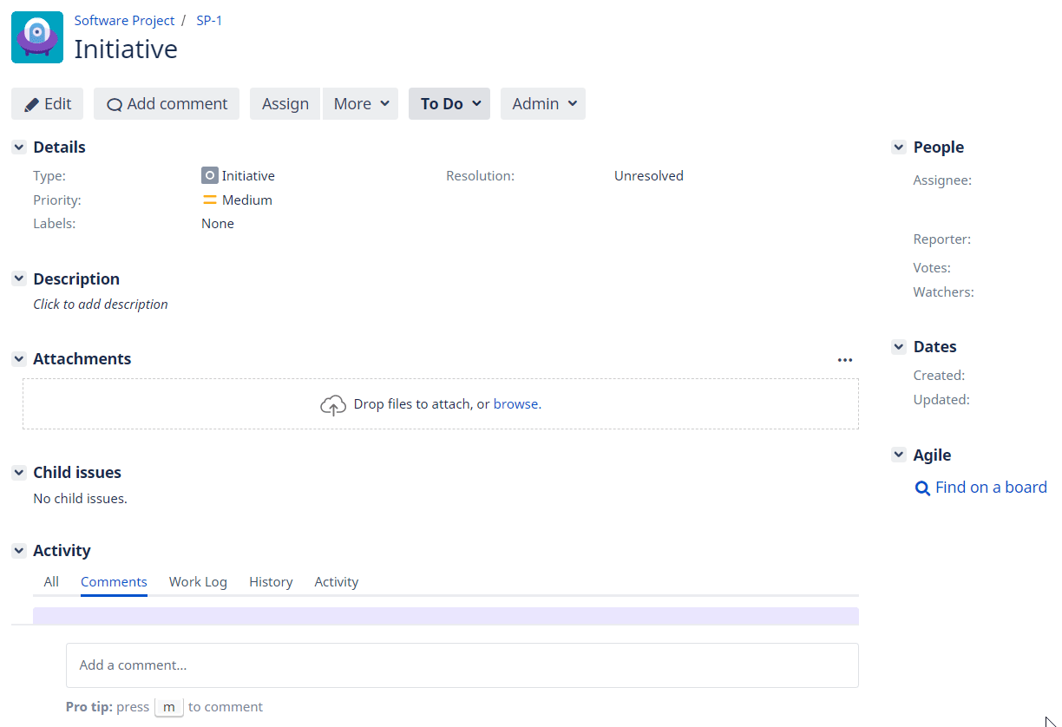The width and height of the screenshot is (1062, 727).
Task: Switch to the Work Log tab
Action: coord(198,582)
